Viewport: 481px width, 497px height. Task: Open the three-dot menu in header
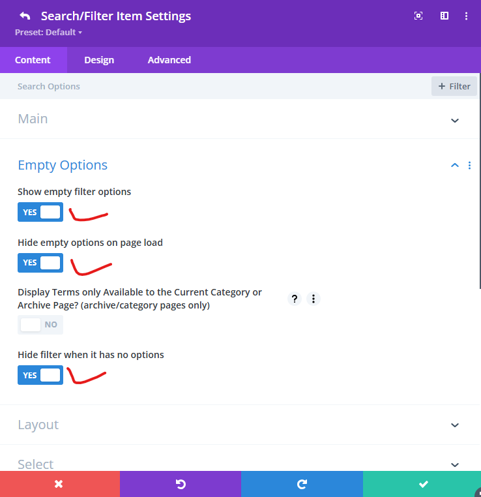click(466, 16)
